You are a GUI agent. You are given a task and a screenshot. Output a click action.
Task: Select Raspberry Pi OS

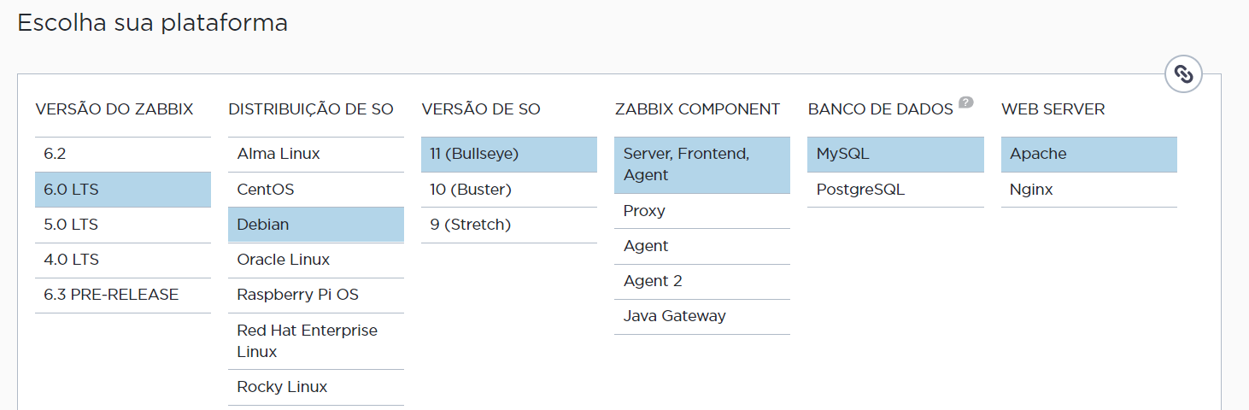(x=316, y=295)
